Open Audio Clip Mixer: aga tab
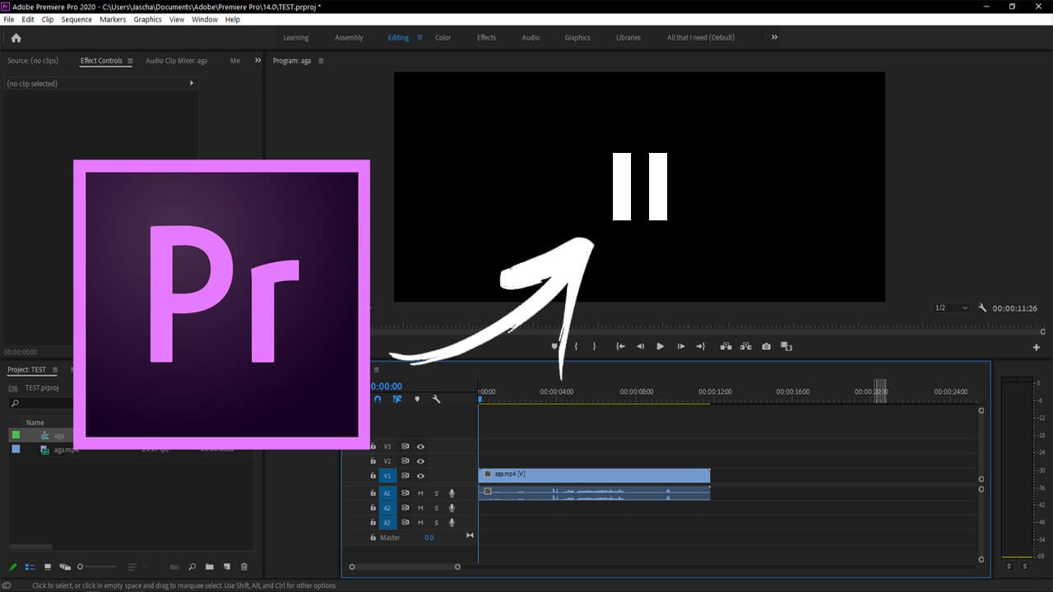Viewport: 1053px width, 592px height. click(176, 61)
